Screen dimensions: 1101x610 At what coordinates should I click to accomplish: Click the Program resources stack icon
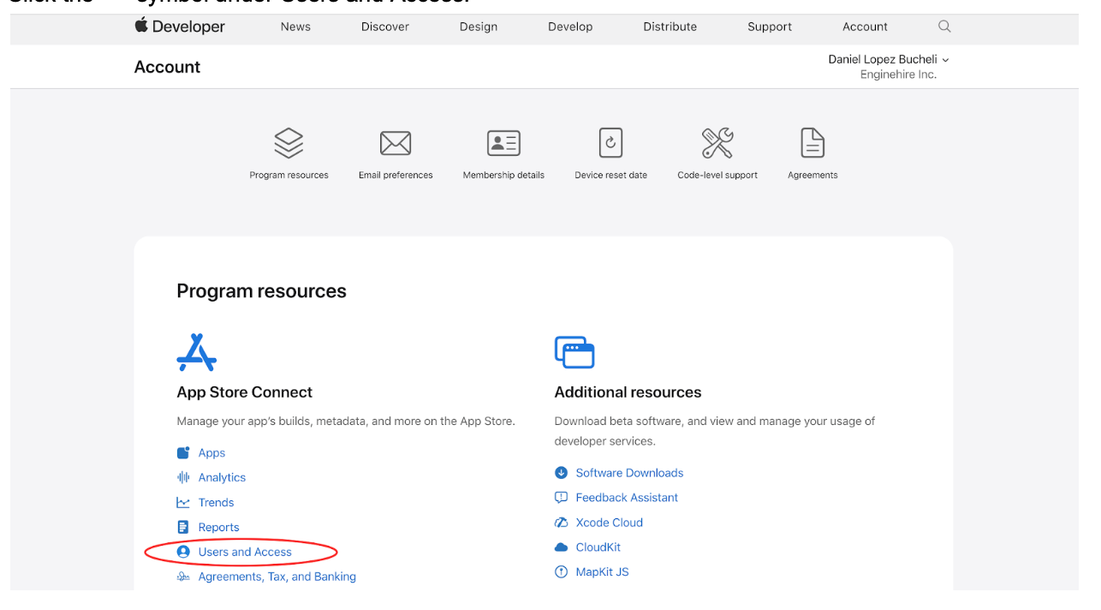click(289, 143)
